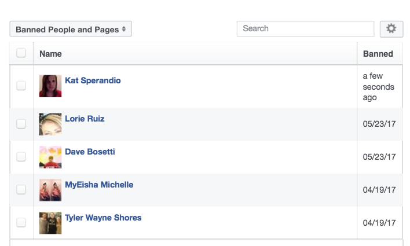Image resolution: width=410 pixels, height=246 pixels.
Task: Tick the checkbox next to Dave Bosetti
Action: pos(21,157)
